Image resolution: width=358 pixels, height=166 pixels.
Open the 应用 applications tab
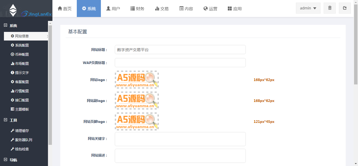click(x=235, y=9)
